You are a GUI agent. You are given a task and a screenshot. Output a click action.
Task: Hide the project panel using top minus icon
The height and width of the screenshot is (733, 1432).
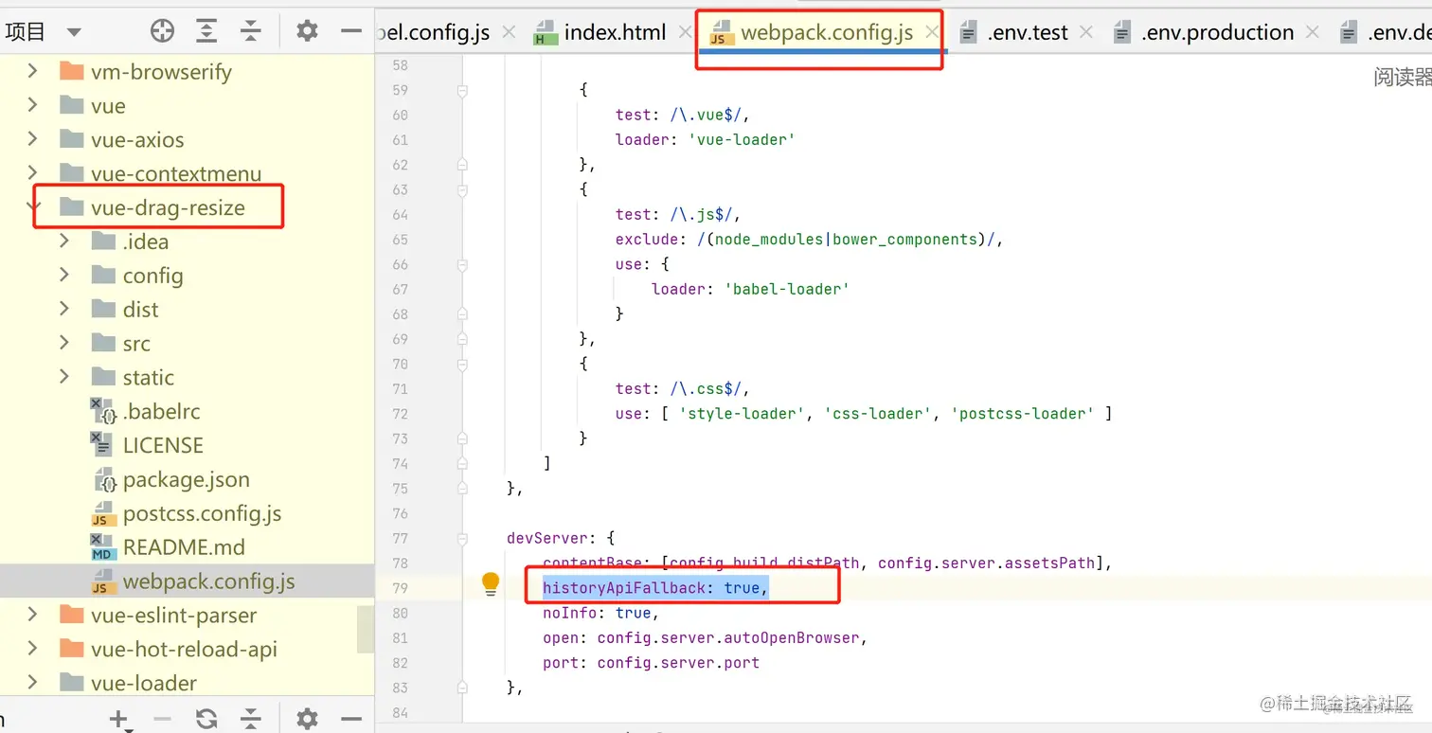click(351, 31)
